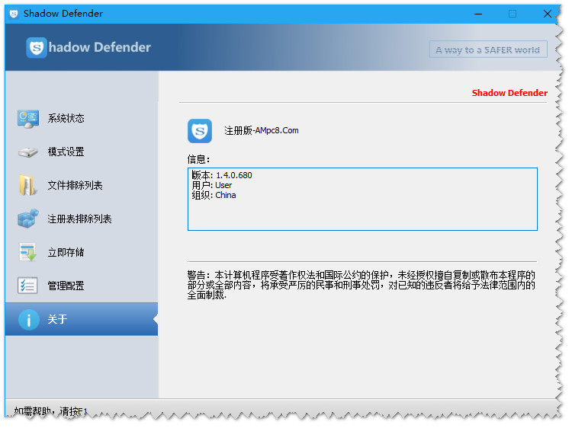Select the 关于 menu item
The width and height of the screenshot is (572, 428).
82,319
